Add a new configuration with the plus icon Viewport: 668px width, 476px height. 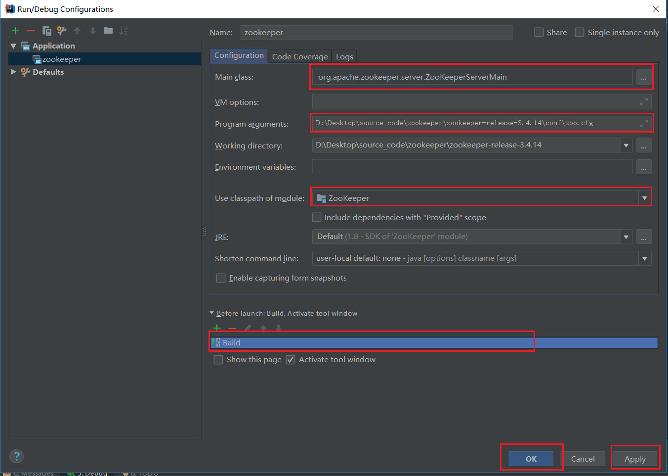[15, 31]
